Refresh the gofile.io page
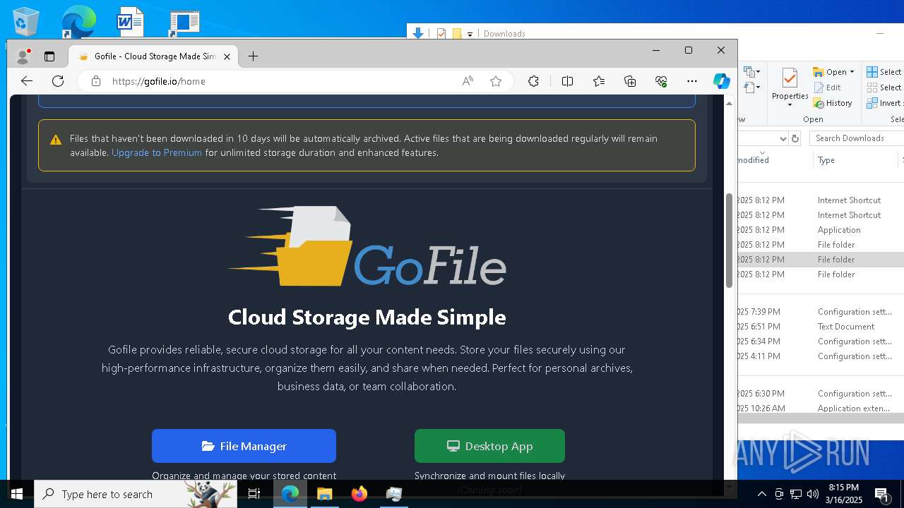904x508 pixels. 58,81
